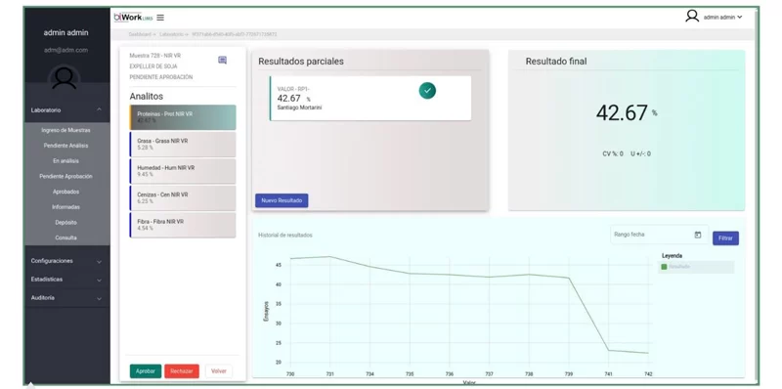Click the Laboratorio breadcrumb link
782x389 pixels.
172,34
